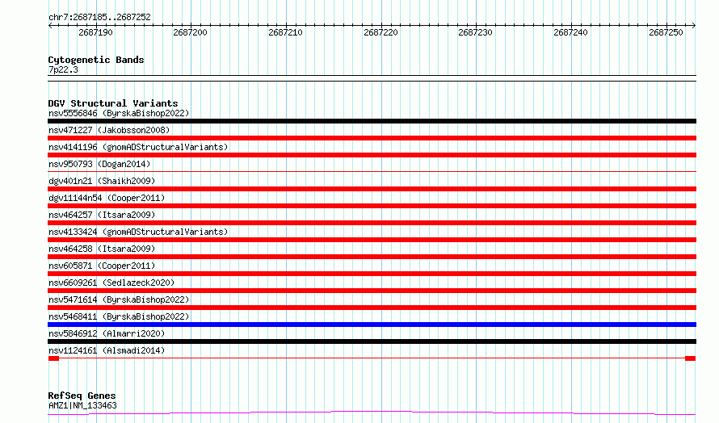The image size is (719, 423).
Task: Click the blue bar under nsv5468411
Action: tap(372, 325)
